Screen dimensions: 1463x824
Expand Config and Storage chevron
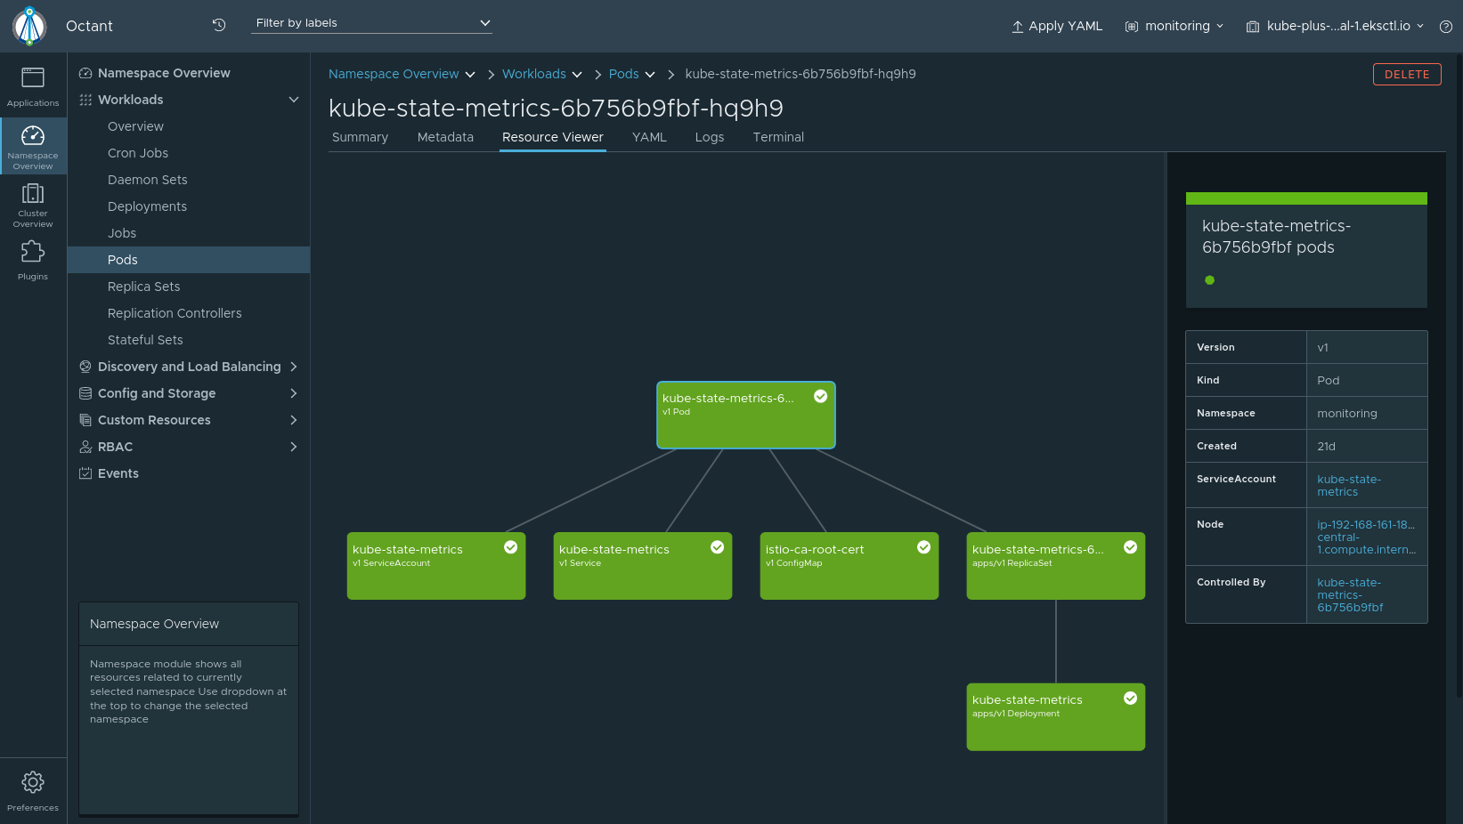294,393
